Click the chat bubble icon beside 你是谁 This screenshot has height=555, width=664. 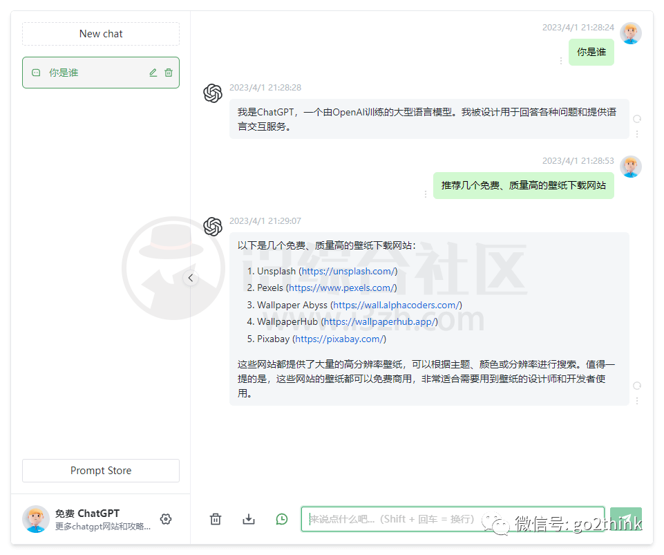coord(36,73)
